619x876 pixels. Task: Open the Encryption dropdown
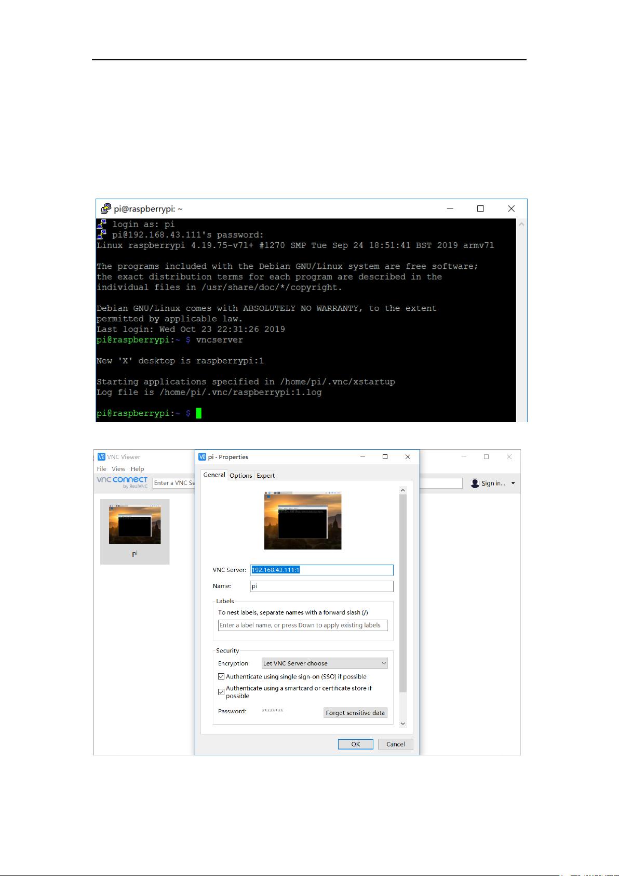tap(325, 663)
